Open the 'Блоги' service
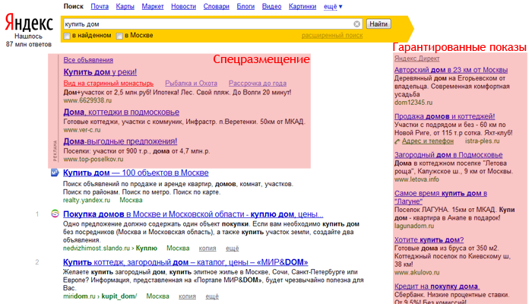532x304 pixels. click(x=245, y=6)
